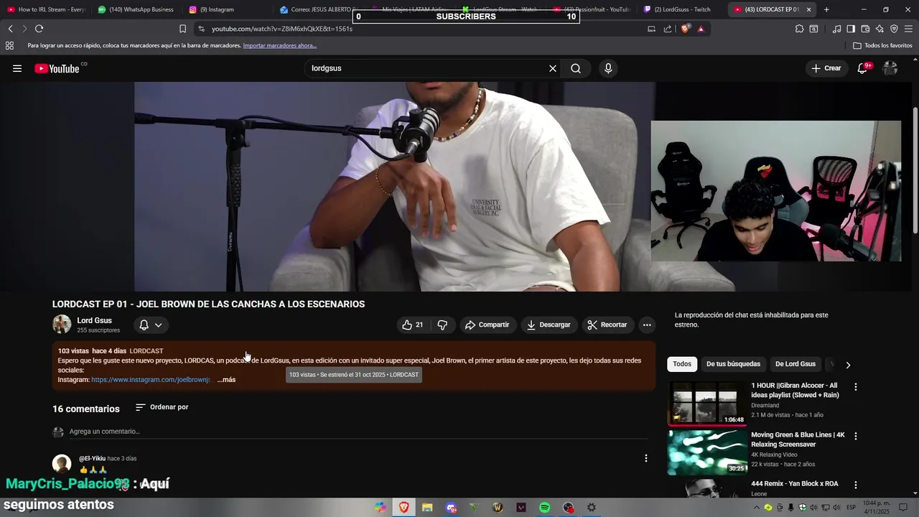Open options menu for @El-Yikiu comment

645,458
